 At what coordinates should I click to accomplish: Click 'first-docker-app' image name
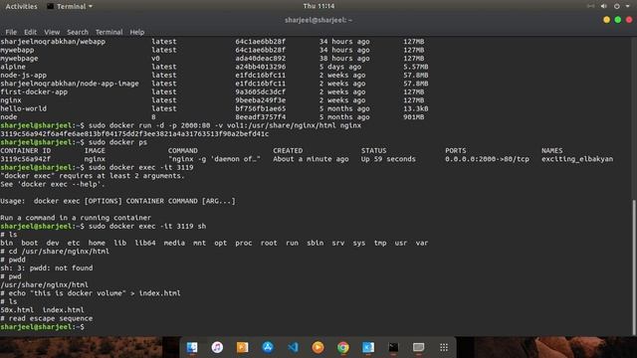pyautogui.click(x=34, y=91)
